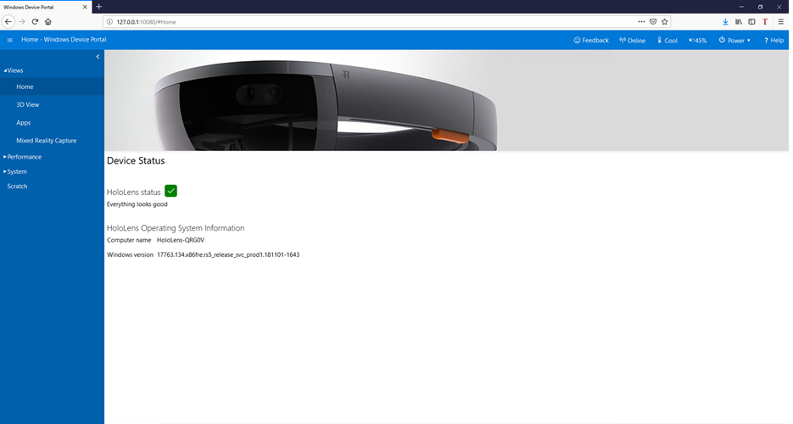Open the Firefox Library icon

coord(739,22)
